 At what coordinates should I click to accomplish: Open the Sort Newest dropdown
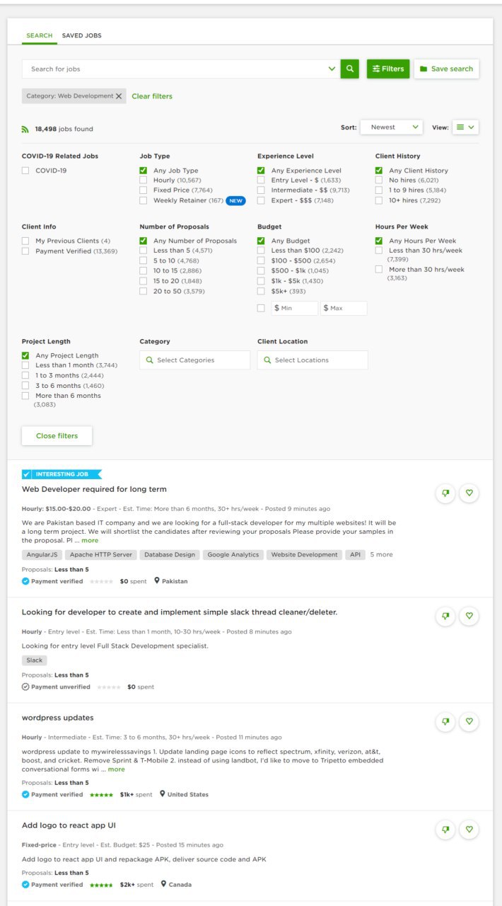(391, 127)
